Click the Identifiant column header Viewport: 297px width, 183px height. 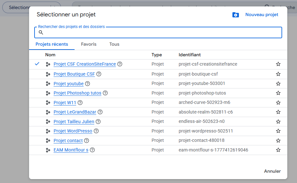[189, 55]
